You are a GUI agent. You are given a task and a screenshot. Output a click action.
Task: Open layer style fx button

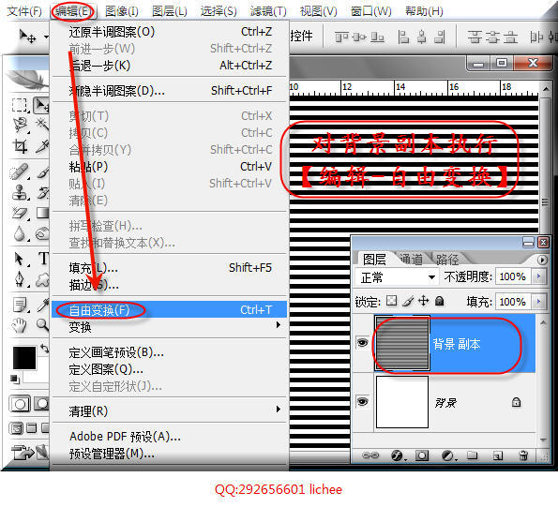[x=398, y=455]
